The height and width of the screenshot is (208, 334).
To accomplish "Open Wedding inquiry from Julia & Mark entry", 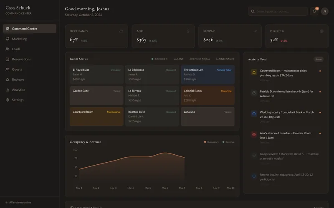I will click(x=286, y=117).
